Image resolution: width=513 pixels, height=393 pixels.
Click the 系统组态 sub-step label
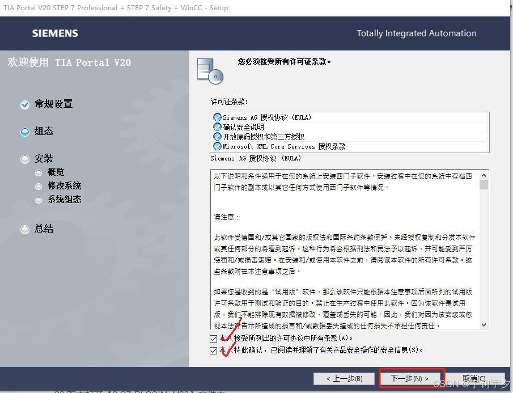65,199
